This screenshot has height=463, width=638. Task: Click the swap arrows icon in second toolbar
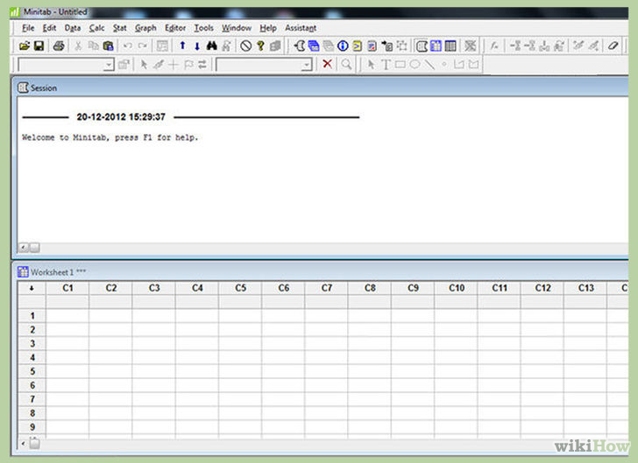tap(202, 64)
